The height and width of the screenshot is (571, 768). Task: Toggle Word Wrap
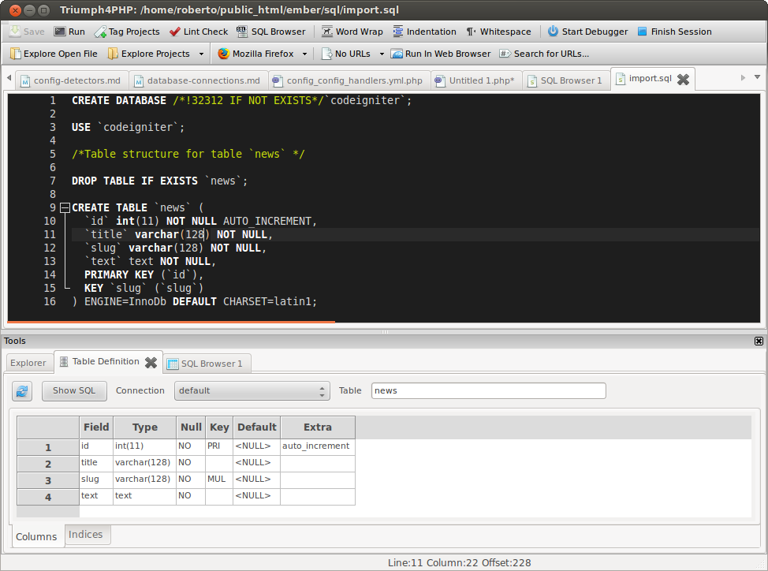pyautogui.click(x=352, y=32)
